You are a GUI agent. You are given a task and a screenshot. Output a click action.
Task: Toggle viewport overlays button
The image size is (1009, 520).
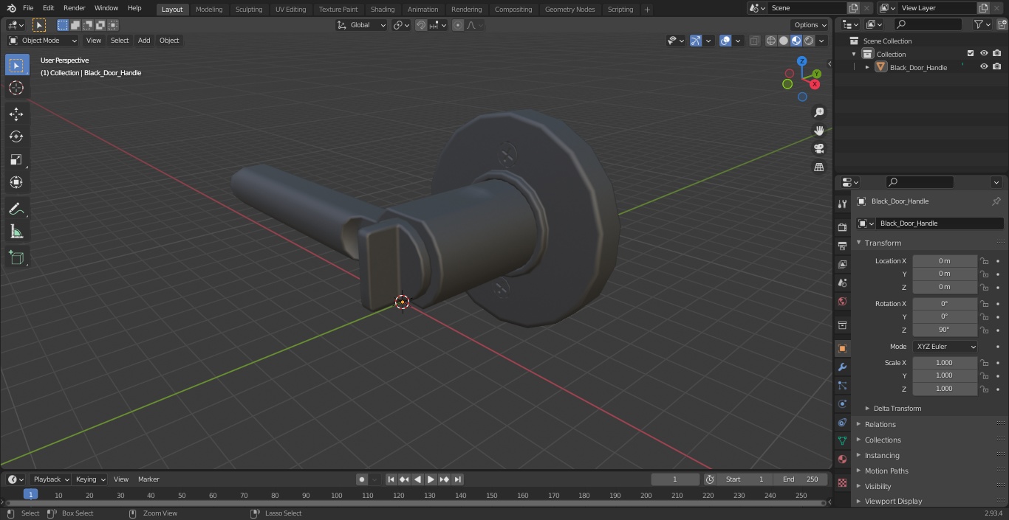pyautogui.click(x=725, y=41)
